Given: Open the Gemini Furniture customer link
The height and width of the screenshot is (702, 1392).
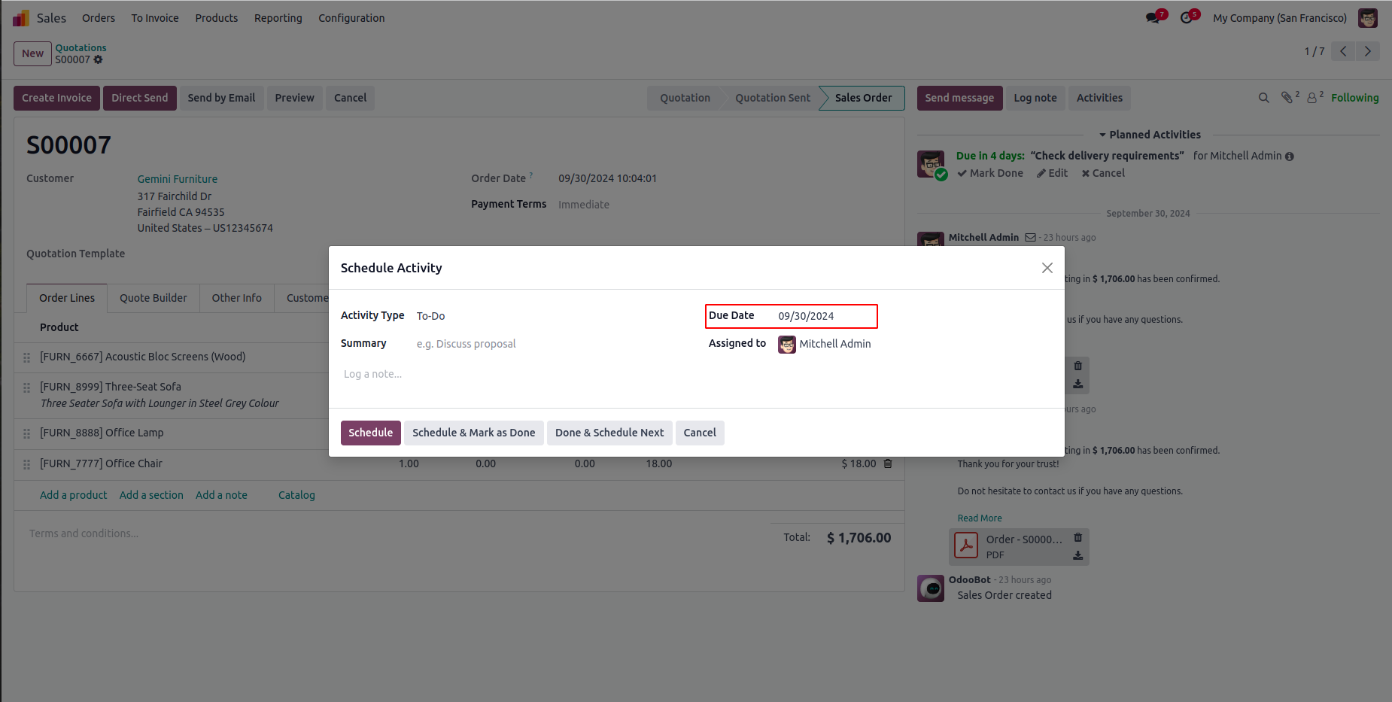Looking at the screenshot, I should coord(177,179).
